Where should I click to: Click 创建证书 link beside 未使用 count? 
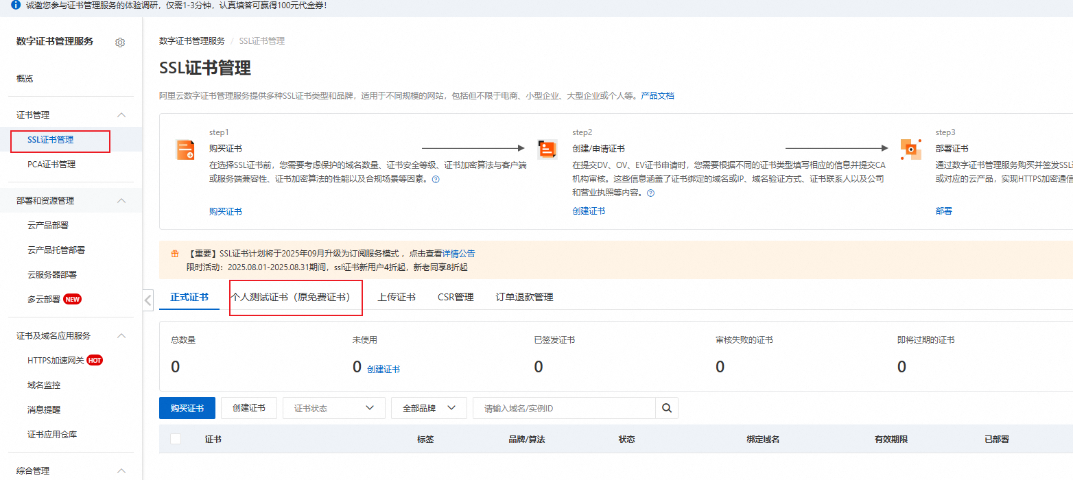384,369
